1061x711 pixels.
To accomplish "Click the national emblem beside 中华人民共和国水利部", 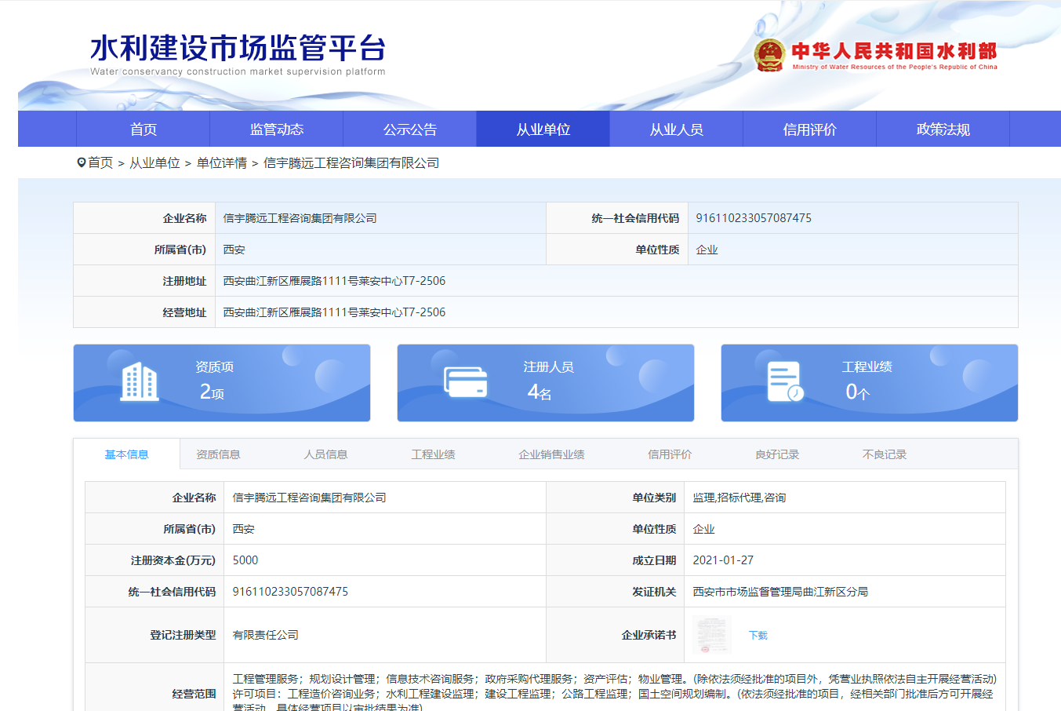I will tap(767, 54).
